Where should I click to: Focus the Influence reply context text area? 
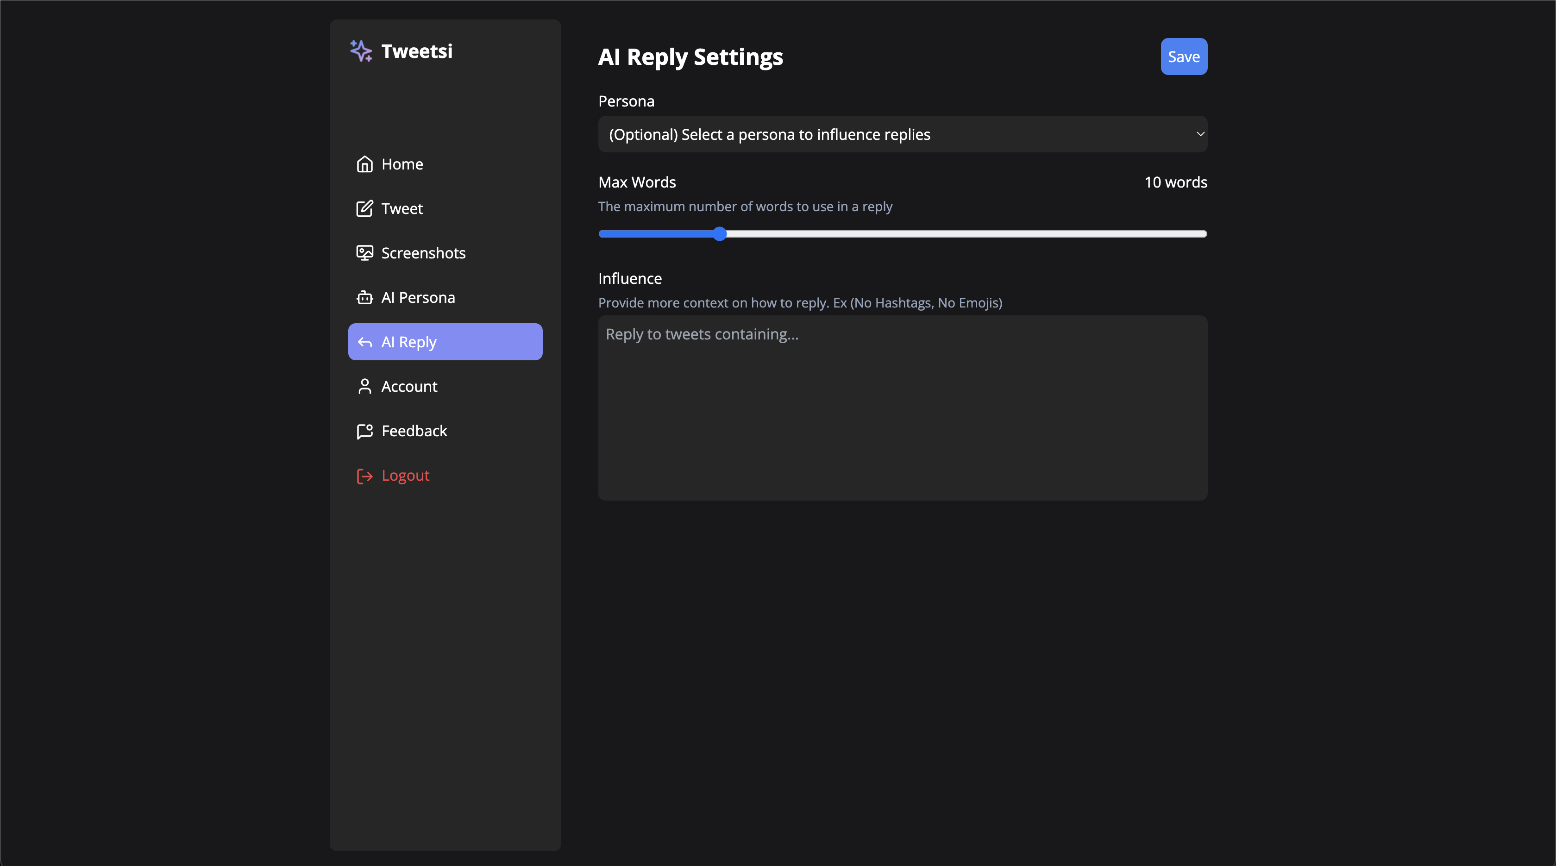tap(903, 408)
